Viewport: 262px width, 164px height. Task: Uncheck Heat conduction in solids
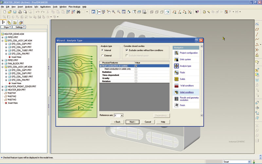click(x=136, y=66)
